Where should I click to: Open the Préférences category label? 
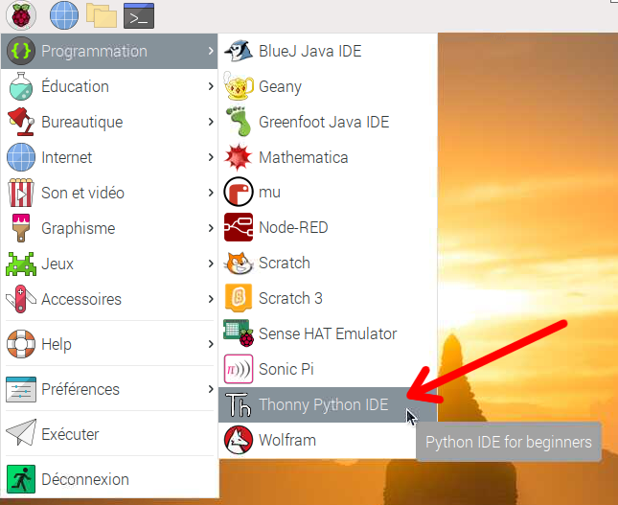80,389
